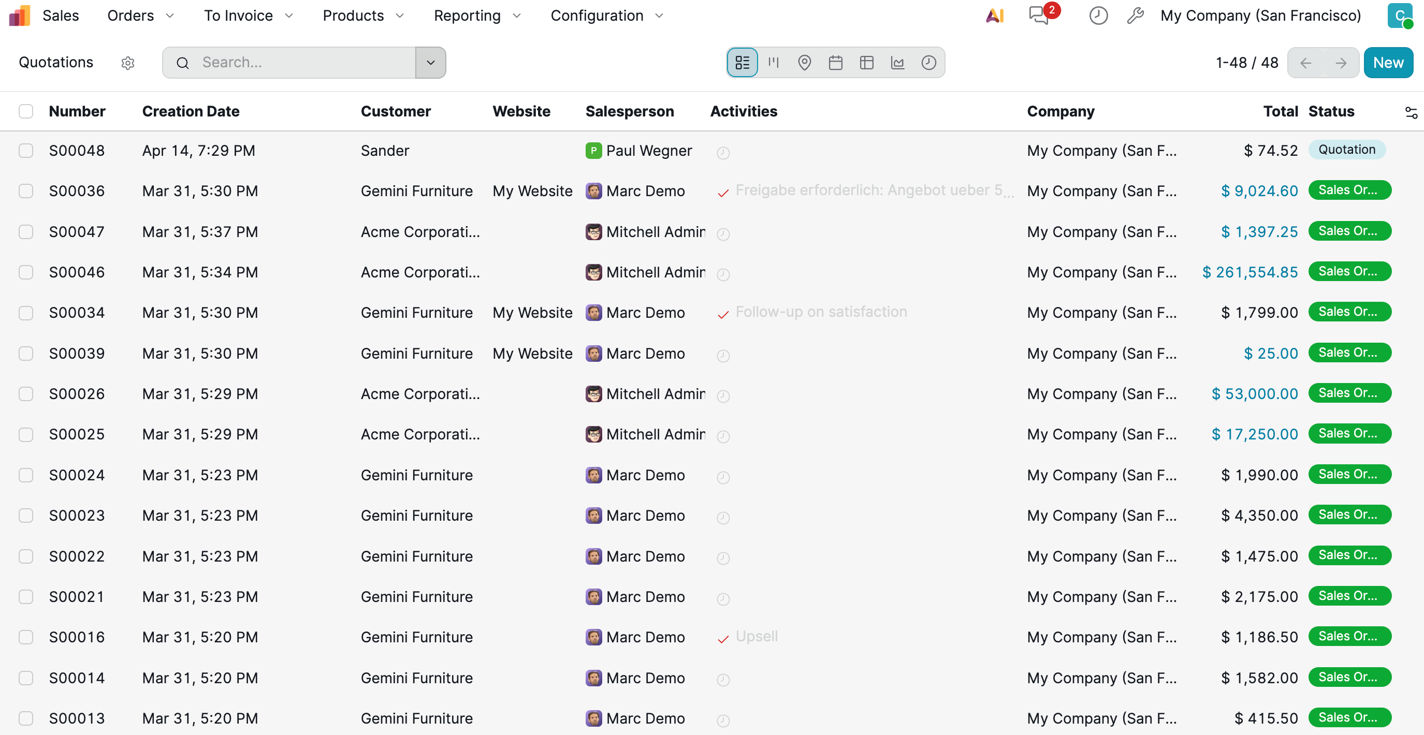Open the AI assistant icon

(x=995, y=16)
